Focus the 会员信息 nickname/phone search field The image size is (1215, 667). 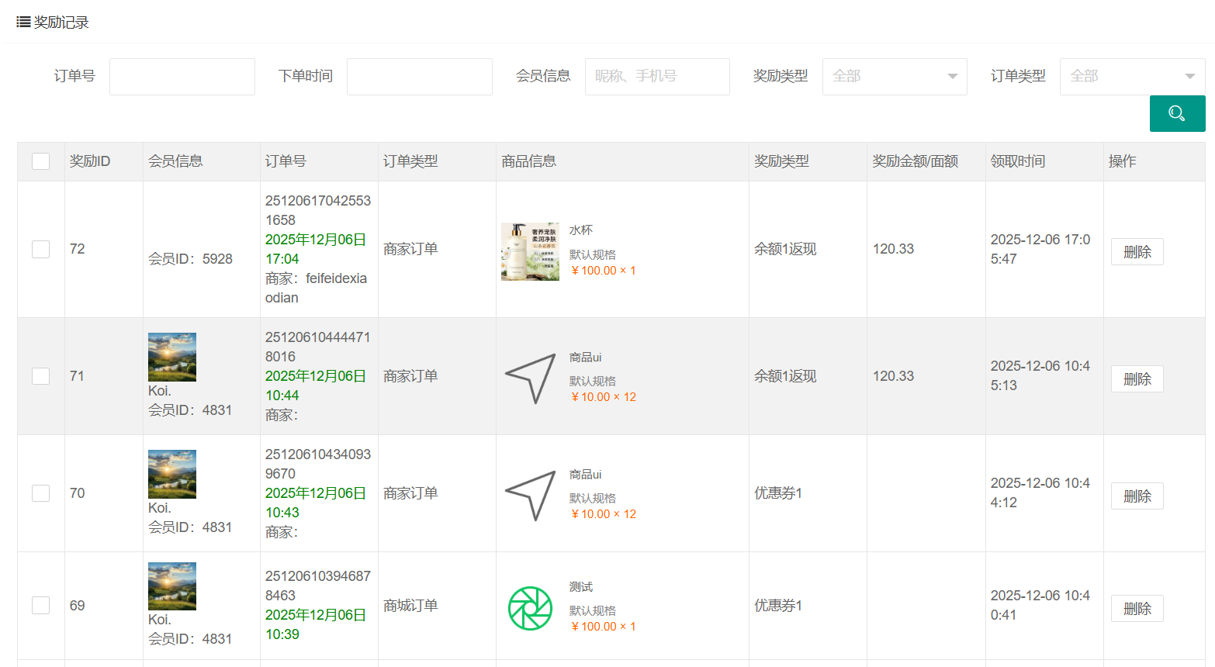pyautogui.click(x=656, y=77)
